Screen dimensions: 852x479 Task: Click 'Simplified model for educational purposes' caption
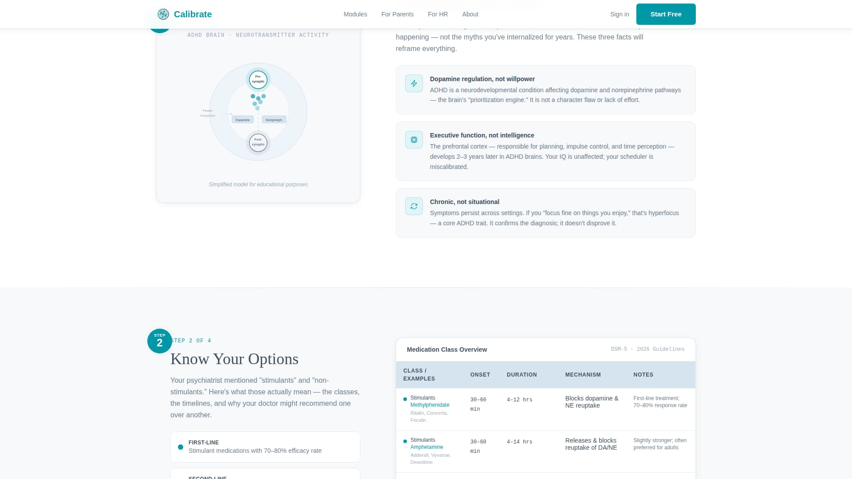(x=258, y=185)
